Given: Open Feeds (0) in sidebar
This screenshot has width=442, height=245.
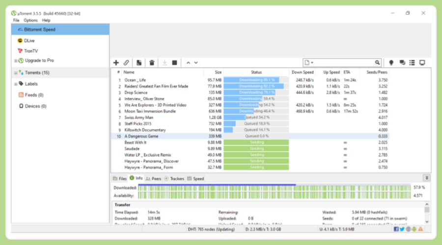Looking at the screenshot, I should pos(34,95).
